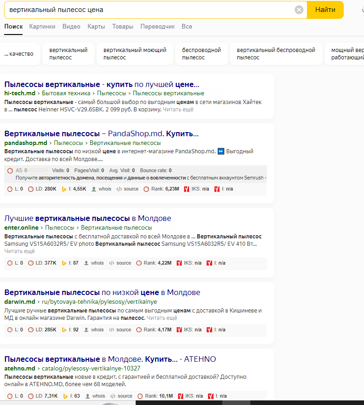Expand Читать ещё on hi-tech.md snippet

pos(178,110)
